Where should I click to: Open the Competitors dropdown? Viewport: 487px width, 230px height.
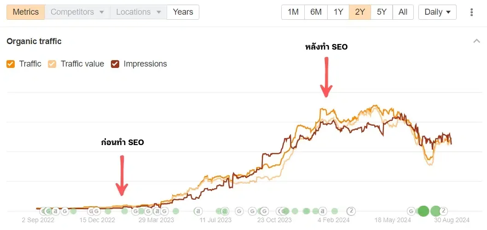click(77, 12)
